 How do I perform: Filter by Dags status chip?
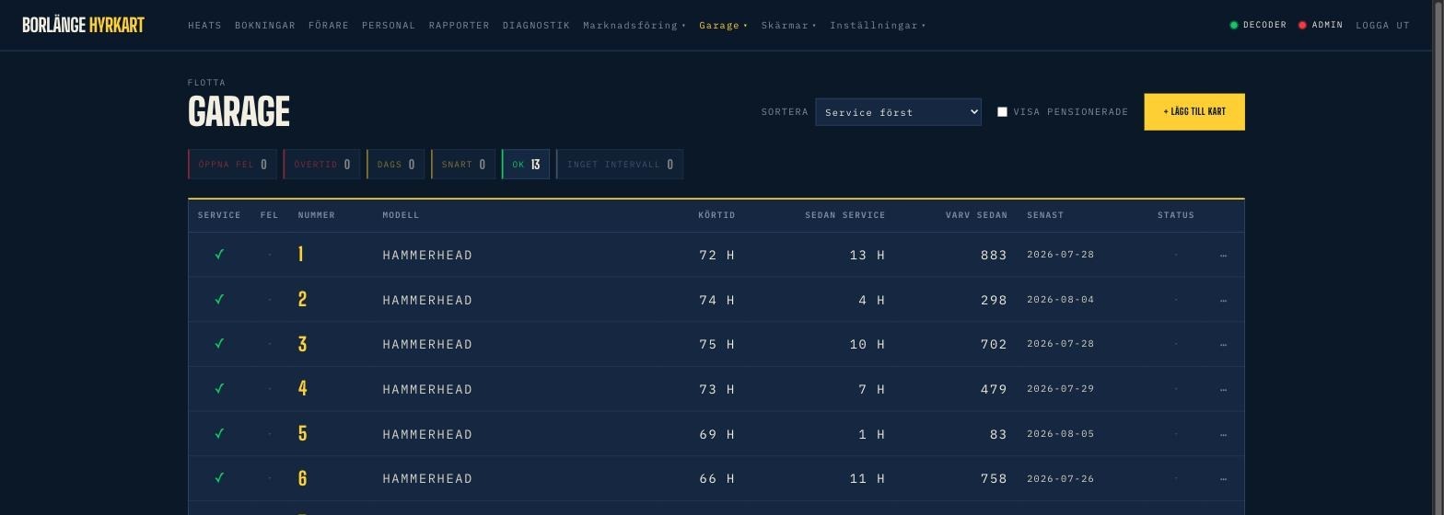tap(395, 165)
